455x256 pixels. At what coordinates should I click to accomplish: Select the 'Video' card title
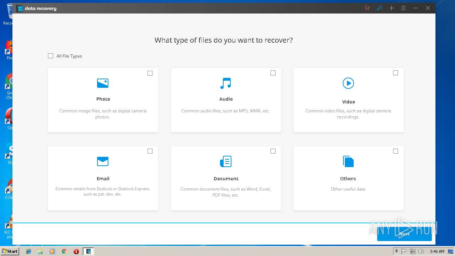point(348,102)
